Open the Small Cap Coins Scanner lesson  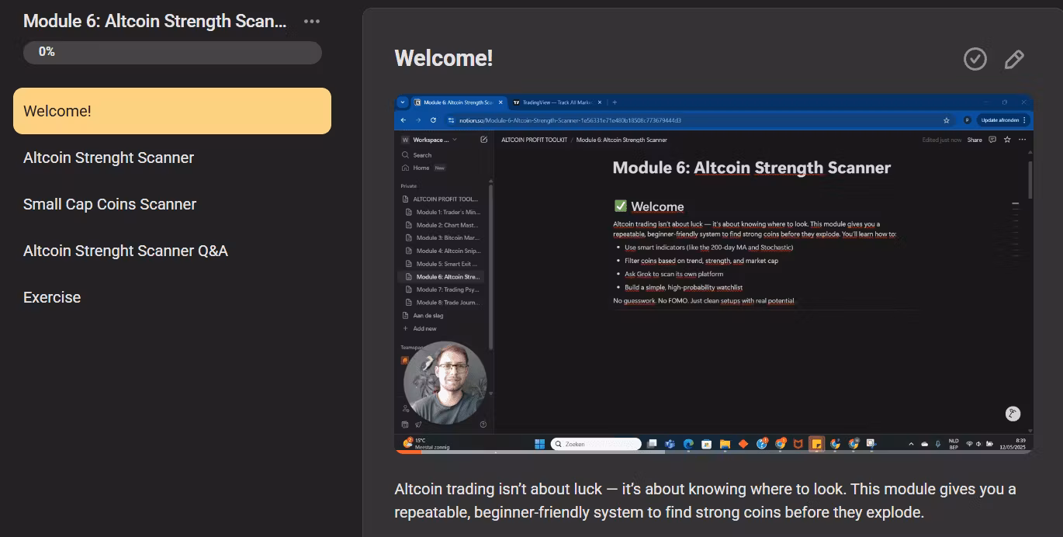click(x=109, y=204)
